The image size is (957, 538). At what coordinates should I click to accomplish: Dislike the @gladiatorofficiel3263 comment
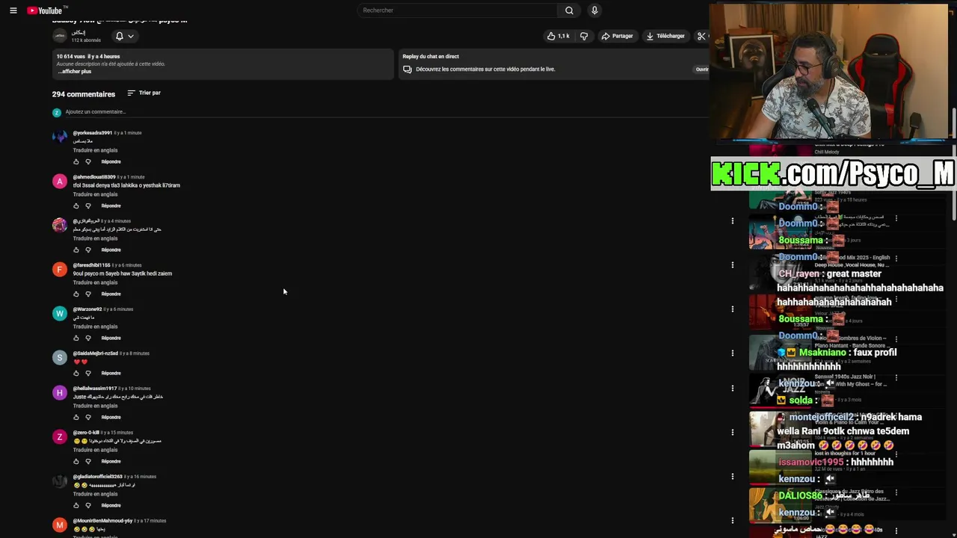click(88, 505)
